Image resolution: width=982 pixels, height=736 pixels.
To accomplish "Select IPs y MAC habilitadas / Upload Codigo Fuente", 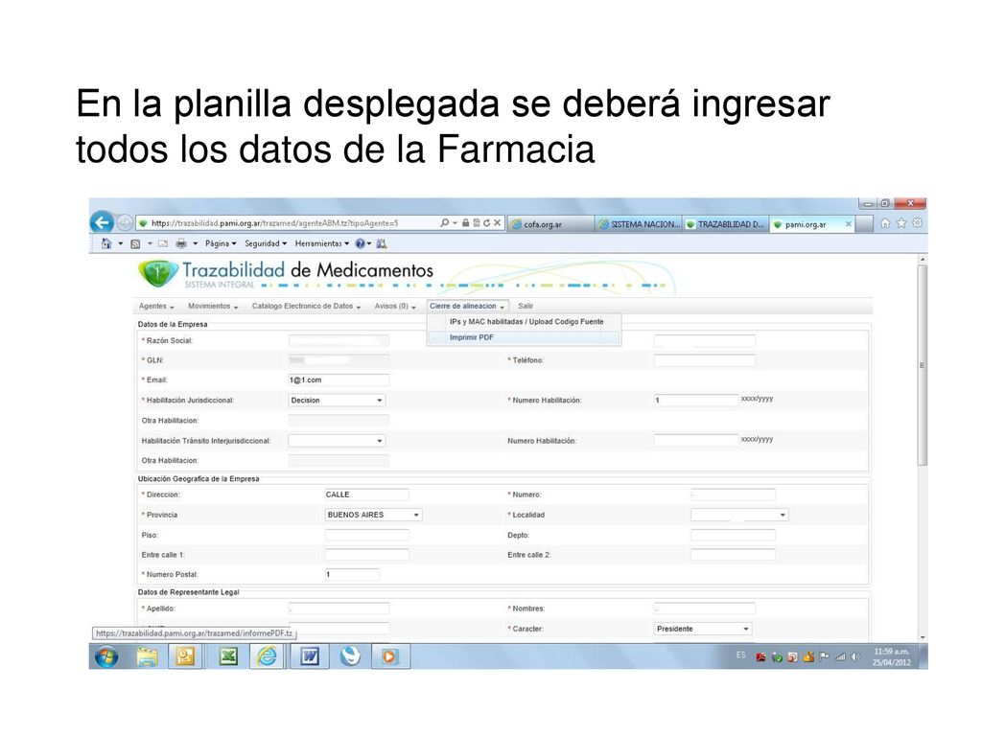I will click(x=526, y=322).
